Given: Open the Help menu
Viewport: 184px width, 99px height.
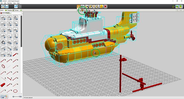Looking at the screenshot, I should 18,3.
